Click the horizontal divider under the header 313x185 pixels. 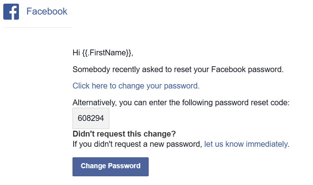click(38, 27)
